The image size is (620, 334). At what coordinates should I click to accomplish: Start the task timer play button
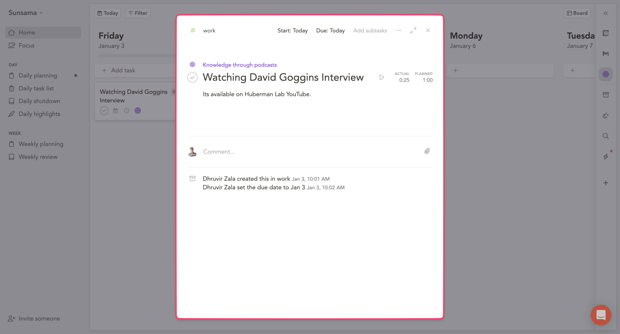(381, 78)
